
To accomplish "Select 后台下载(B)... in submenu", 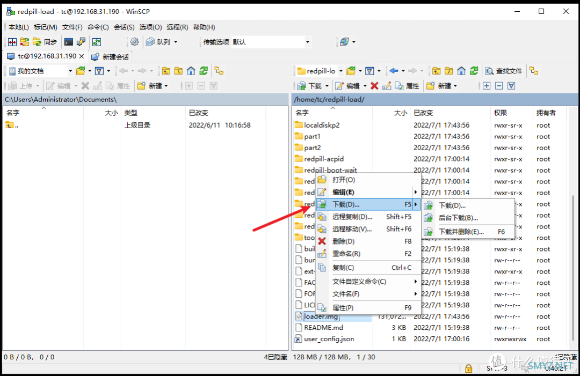I will point(469,218).
